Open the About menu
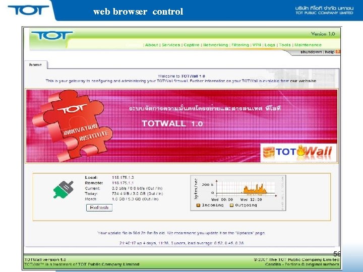The image size is (363, 272). (152, 45)
